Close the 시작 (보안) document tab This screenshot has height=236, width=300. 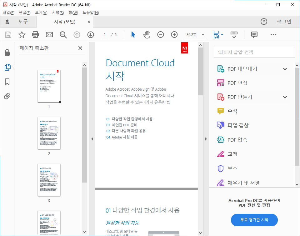[x=89, y=22]
